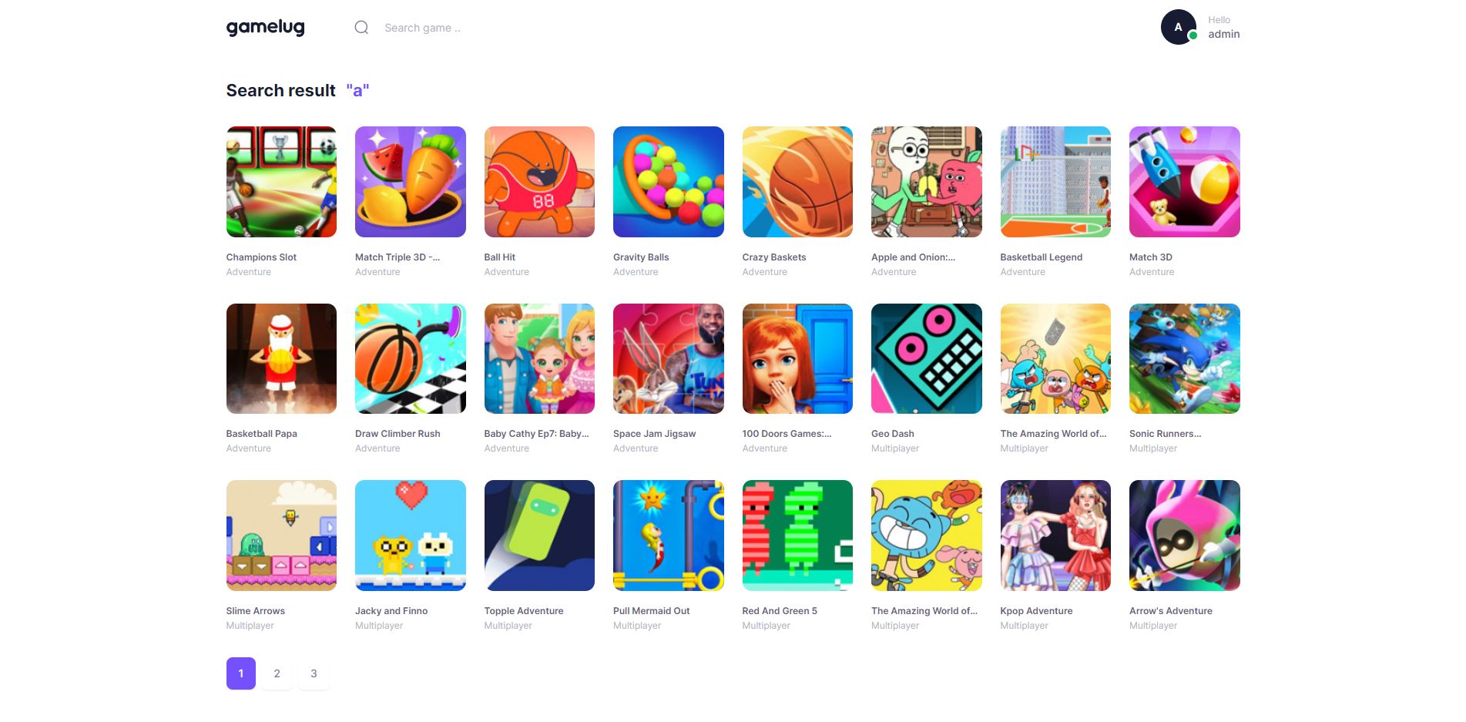
Task: Open the Gravity Balls game icon
Action: [x=668, y=182]
